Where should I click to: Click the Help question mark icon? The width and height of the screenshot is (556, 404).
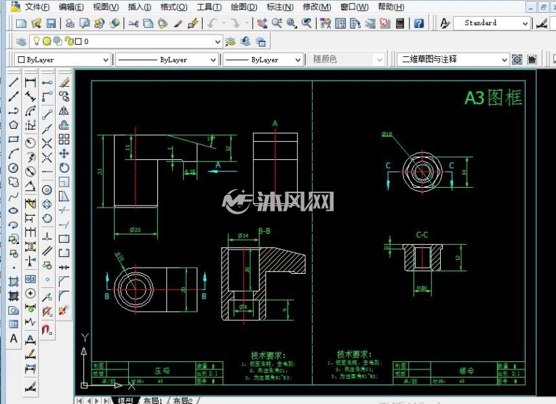(x=419, y=24)
